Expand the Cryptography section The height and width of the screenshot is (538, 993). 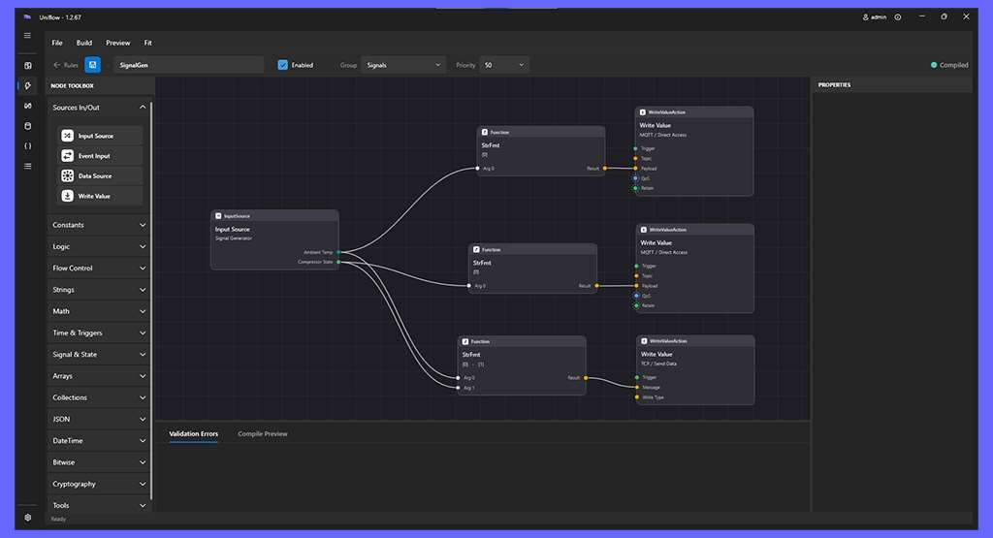point(98,484)
